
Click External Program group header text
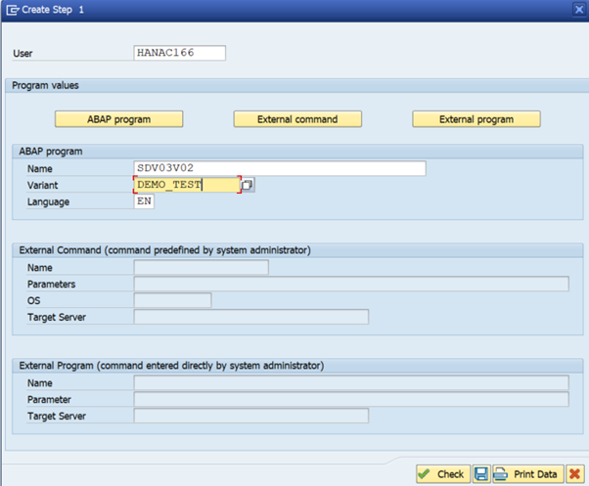(x=171, y=366)
